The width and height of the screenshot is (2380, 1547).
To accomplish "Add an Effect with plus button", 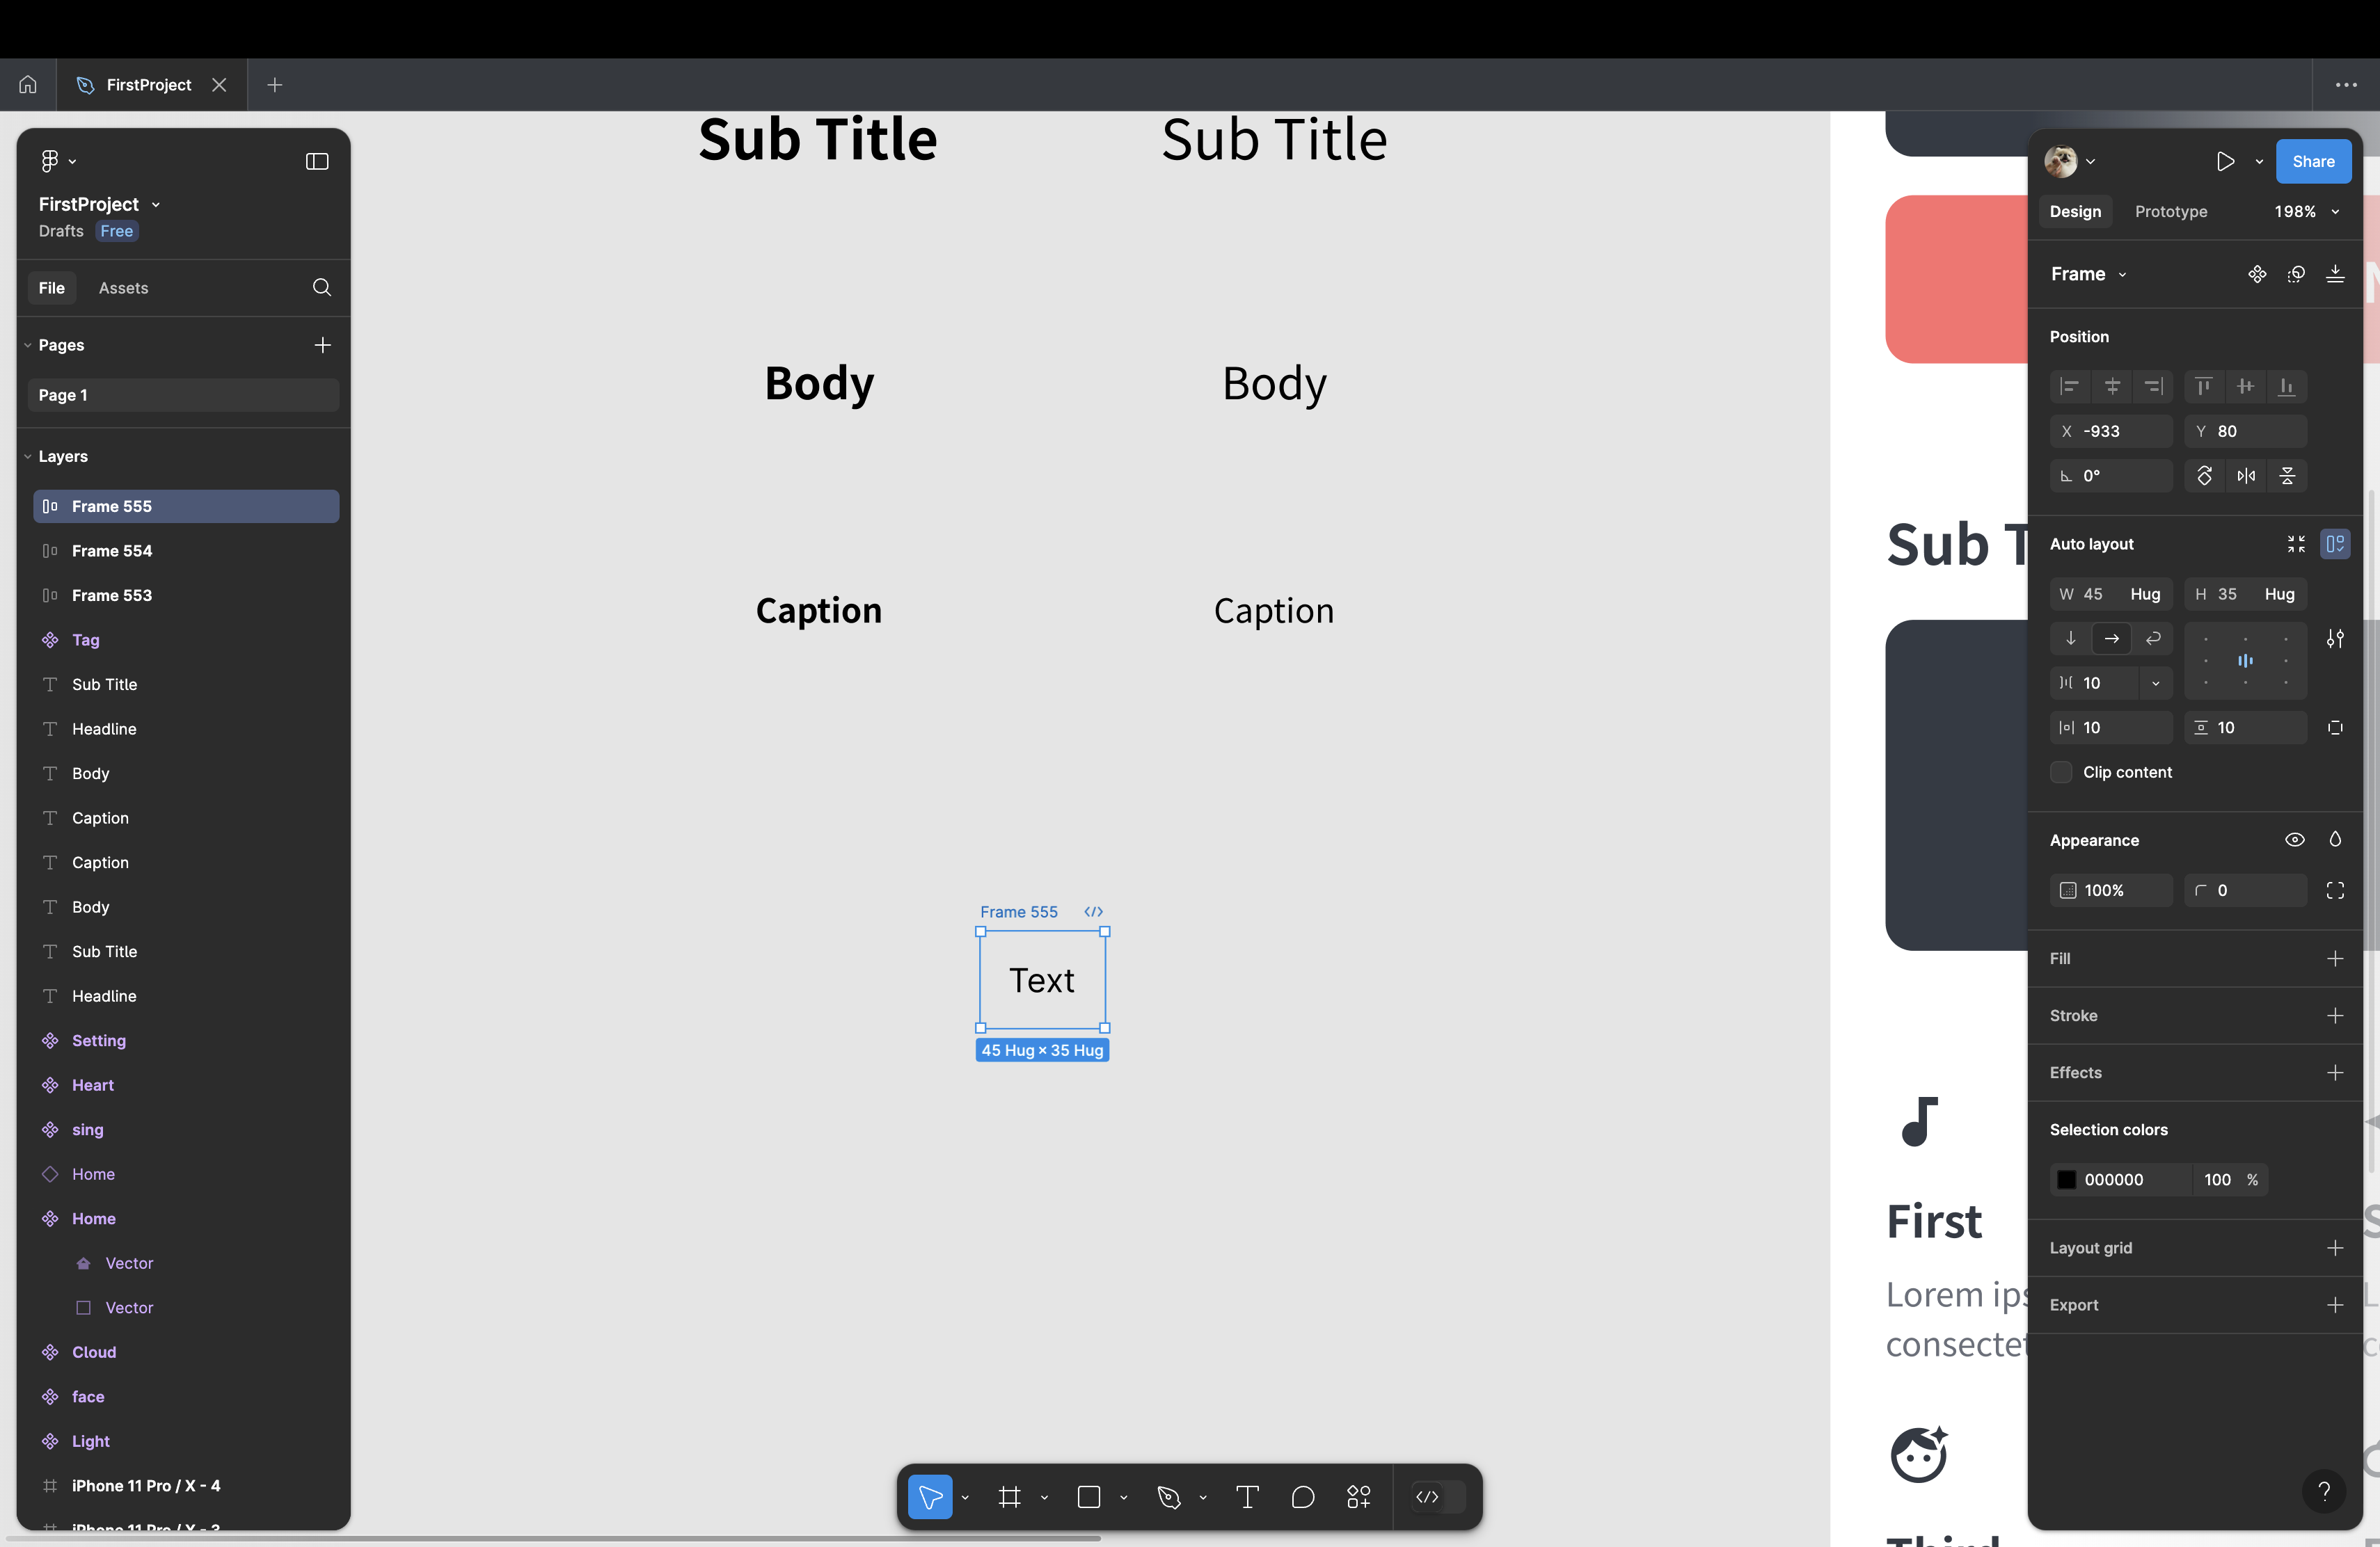I will tap(2335, 1073).
